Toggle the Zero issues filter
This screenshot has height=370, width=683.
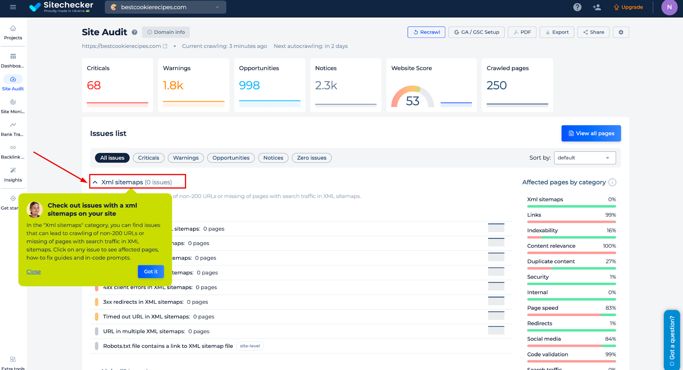pos(311,157)
